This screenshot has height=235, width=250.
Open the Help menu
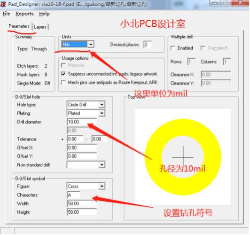(x=44, y=14)
